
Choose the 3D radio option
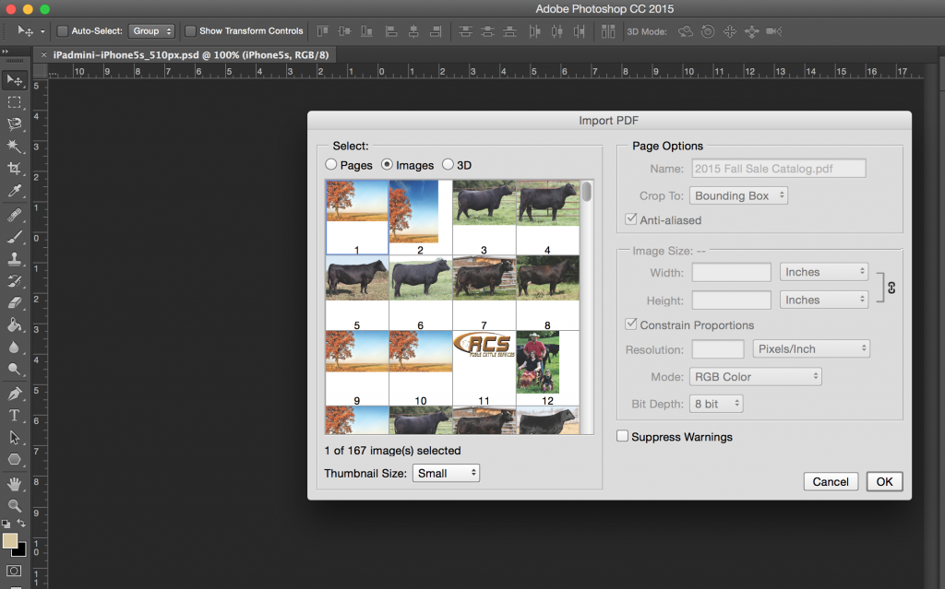coord(449,165)
